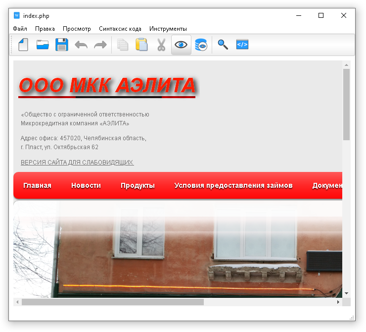
Task: Show the source code view icon
Action: [x=242, y=45]
